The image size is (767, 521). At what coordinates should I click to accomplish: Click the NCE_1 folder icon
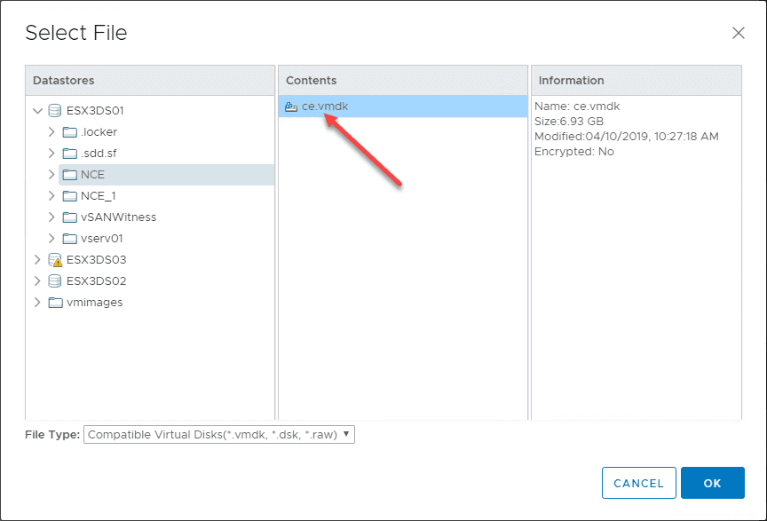pos(70,196)
